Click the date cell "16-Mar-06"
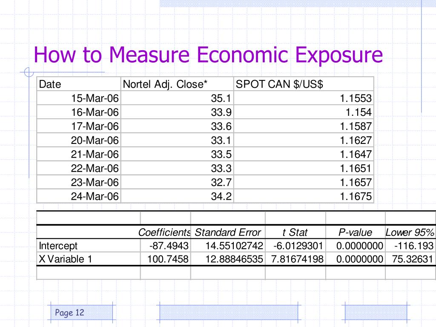 coord(79,112)
